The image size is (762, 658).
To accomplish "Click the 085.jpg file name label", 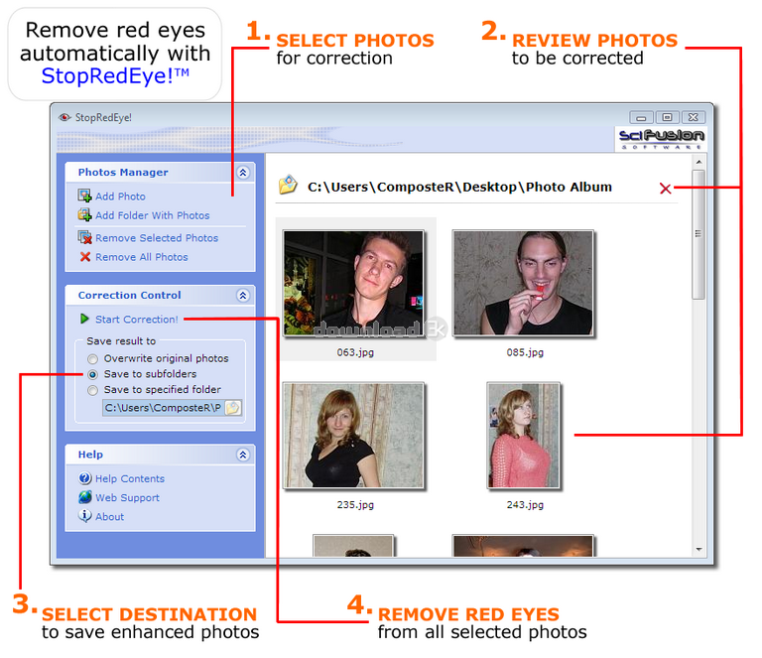I will coord(525,352).
